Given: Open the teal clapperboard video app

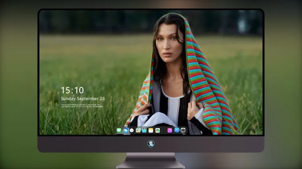Looking at the screenshot, I should pyautogui.click(x=144, y=130).
